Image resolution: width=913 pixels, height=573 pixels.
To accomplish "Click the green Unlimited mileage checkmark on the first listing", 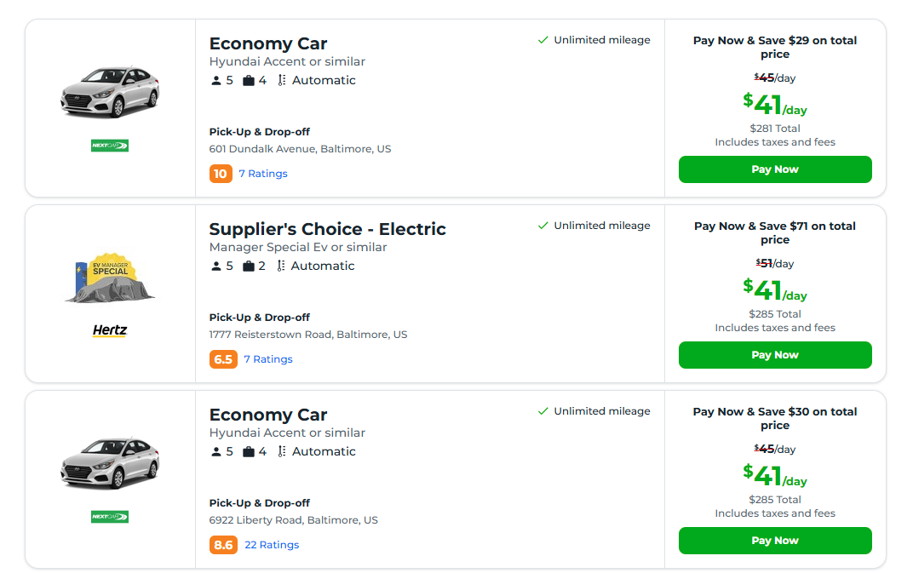I will 543,39.
